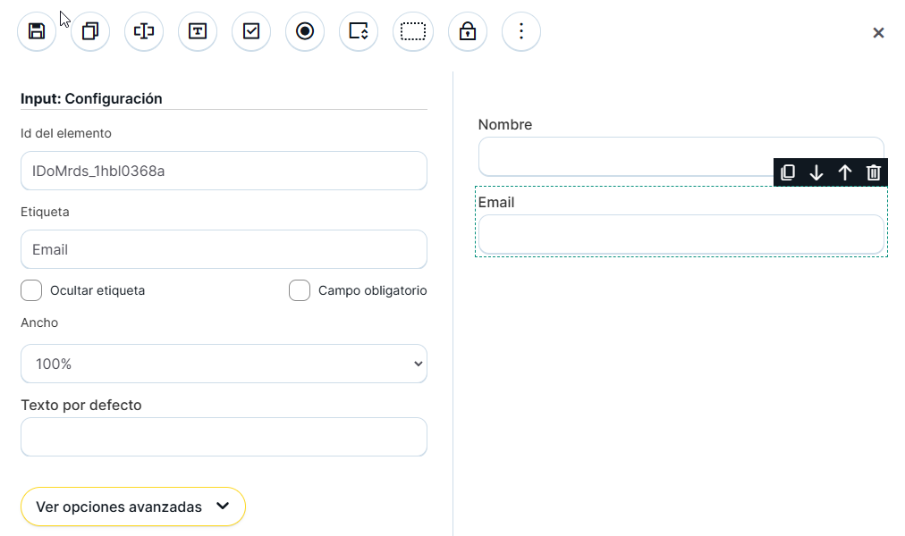905x536 pixels.
Task: Delete the Email field with trash icon
Action: tap(874, 172)
